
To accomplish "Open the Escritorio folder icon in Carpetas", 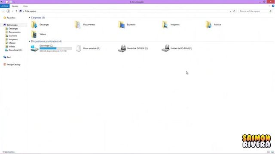I will click(122, 25).
